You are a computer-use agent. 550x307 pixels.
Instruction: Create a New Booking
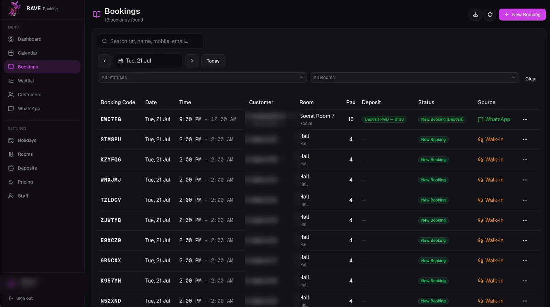522,14
